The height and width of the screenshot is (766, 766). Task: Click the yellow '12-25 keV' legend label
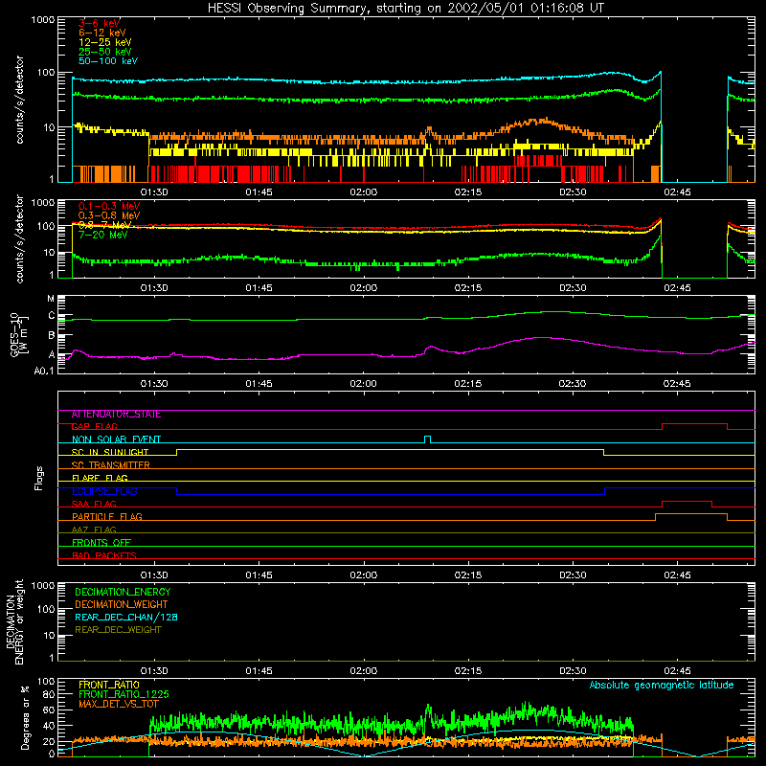[x=105, y=42]
